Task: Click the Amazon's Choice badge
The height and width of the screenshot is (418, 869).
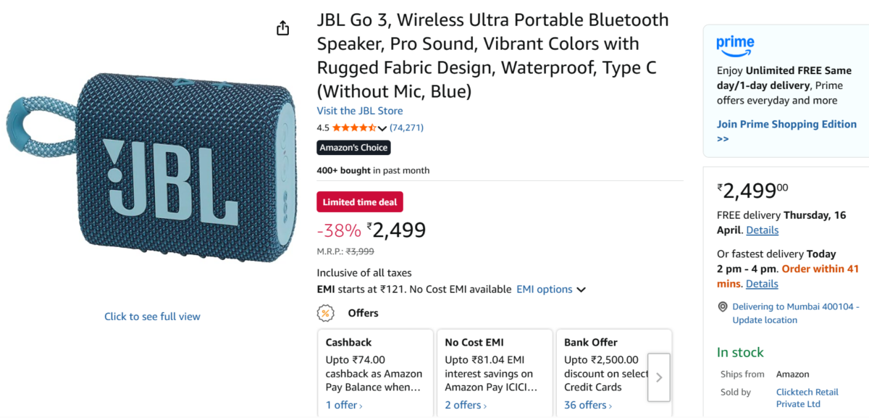Action: pos(354,148)
